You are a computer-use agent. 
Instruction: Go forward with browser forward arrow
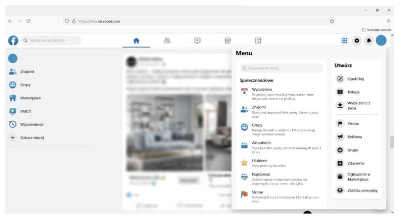tap(19, 21)
